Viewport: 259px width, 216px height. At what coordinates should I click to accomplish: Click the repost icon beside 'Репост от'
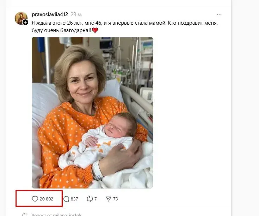coord(25,214)
